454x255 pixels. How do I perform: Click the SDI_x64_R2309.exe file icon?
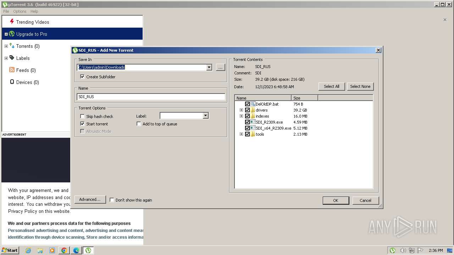point(253,128)
